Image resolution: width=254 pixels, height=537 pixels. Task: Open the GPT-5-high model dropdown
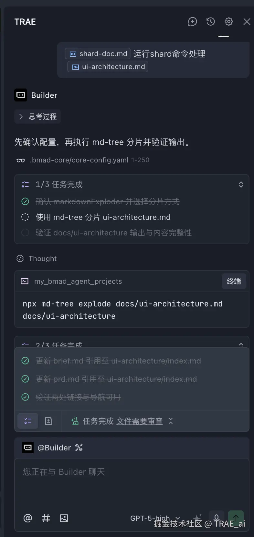click(x=155, y=518)
